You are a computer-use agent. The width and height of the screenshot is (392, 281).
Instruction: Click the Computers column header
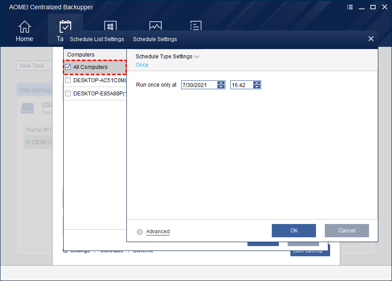coord(81,55)
